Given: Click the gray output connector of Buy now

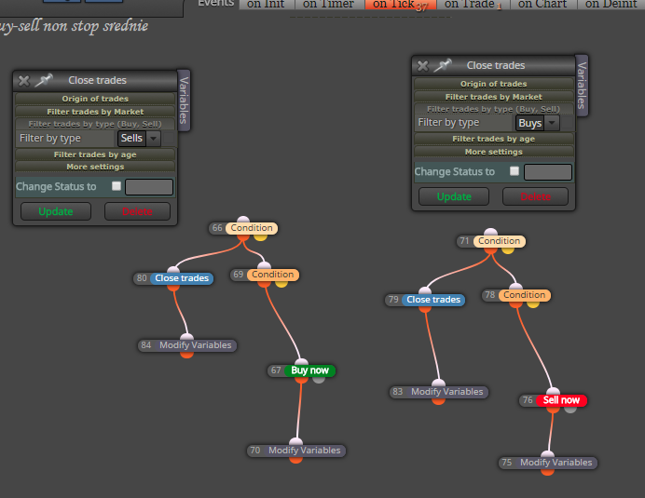Looking at the screenshot, I should (x=319, y=380).
